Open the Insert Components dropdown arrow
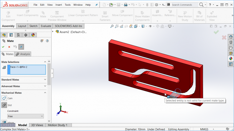Image resolution: width=234 pixels, height=131 pixels. point(28,21)
